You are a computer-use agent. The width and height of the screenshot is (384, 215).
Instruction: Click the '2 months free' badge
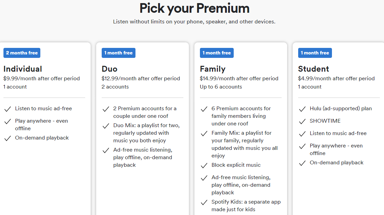[x=22, y=53]
